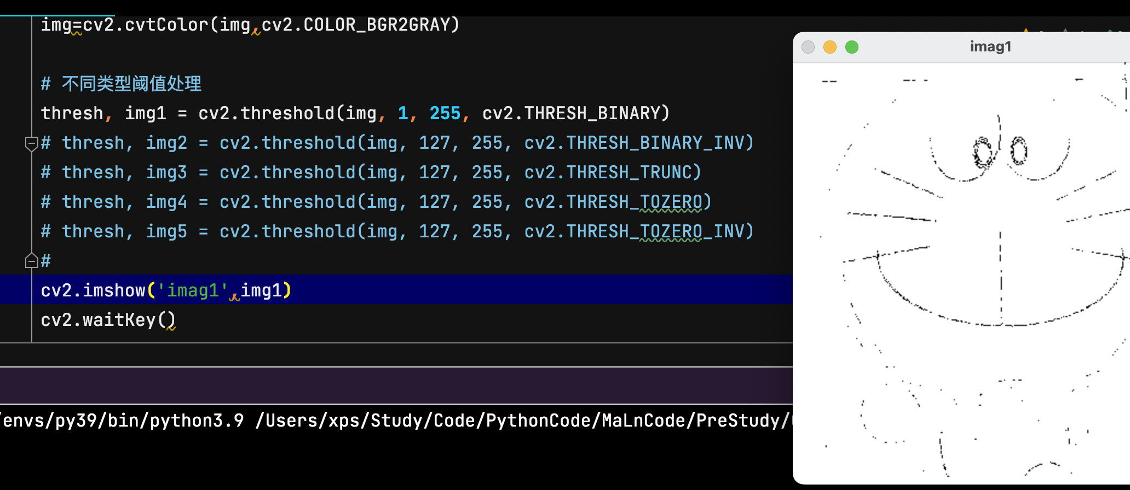Click the threshold value 1 argument
The image size is (1130, 490).
403,113
